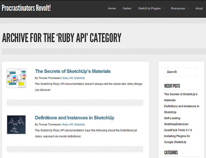Open recent post Definitions and Instances in SketchUp

pyautogui.click(x=182, y=109)
